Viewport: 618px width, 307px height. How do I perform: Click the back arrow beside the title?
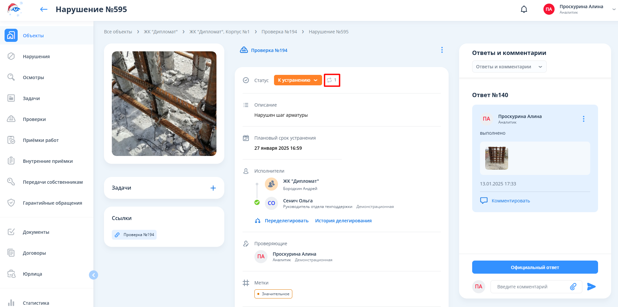pos(43,9)
